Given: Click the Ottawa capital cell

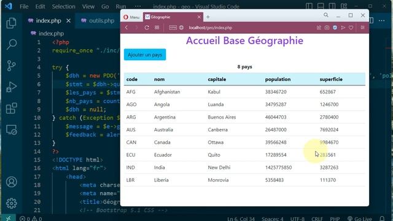Looking at the screenshot, I should coord(216,142).
